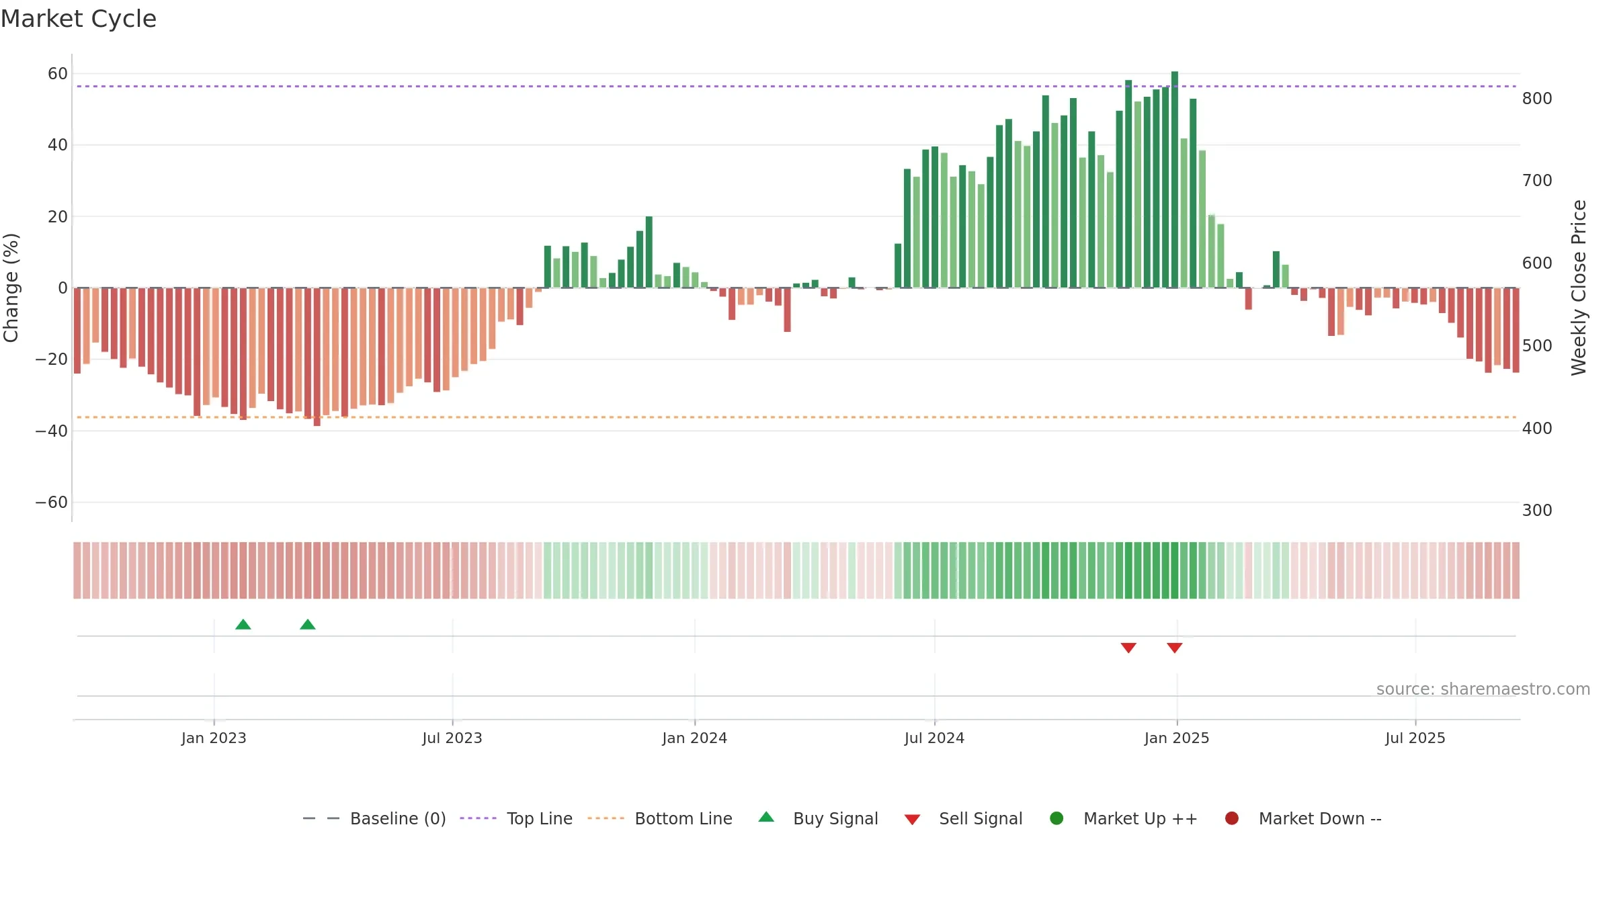Image resolution: width=1613 pixels, height=907 pixels.
Task: Click the 500 tick on right axis
Action: coord(1538,345)
